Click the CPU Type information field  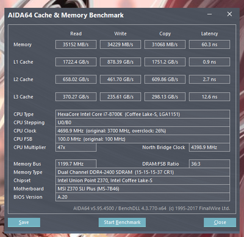143,114
